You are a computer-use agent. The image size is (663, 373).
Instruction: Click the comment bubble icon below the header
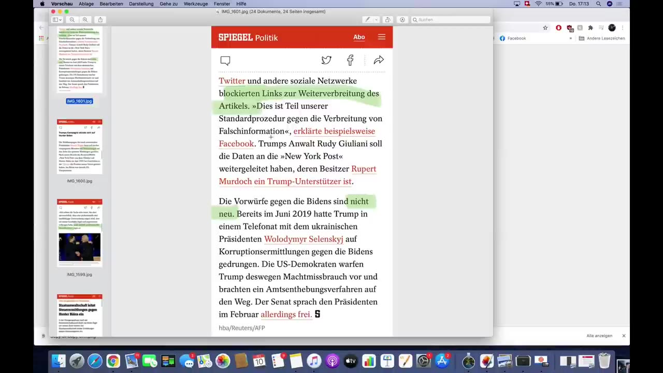pos(225,61)
